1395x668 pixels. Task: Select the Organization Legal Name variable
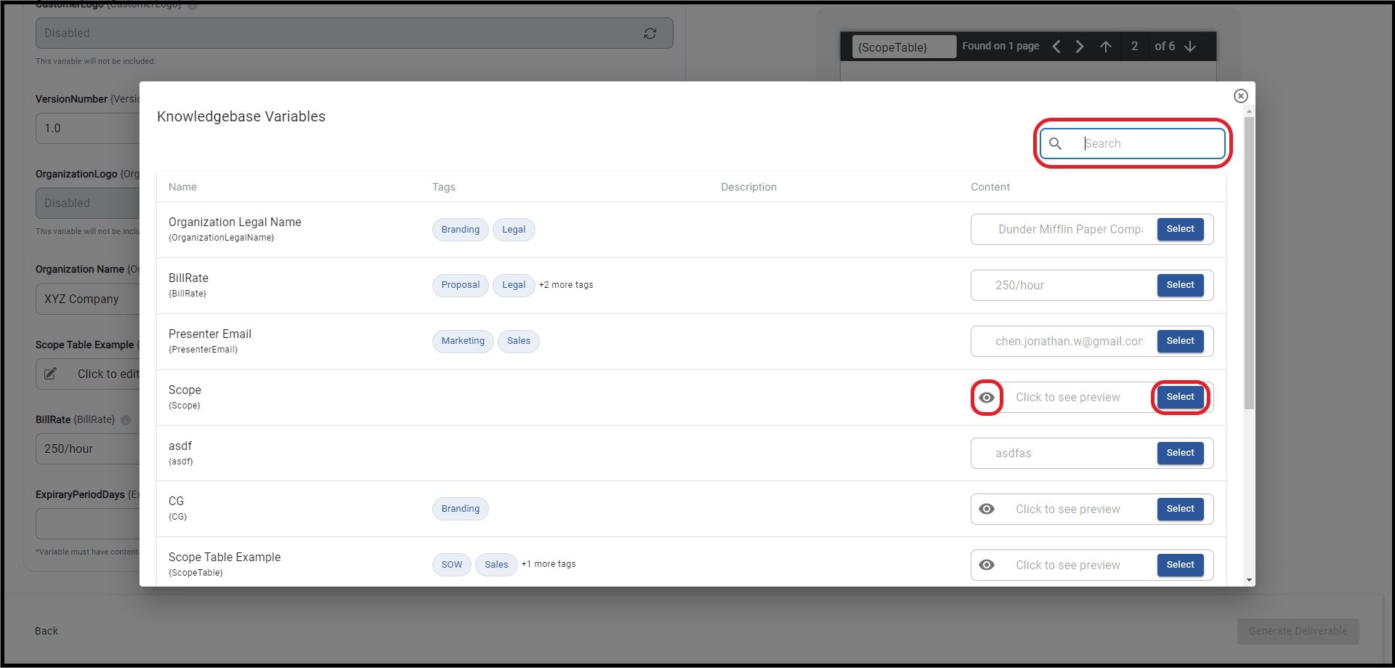(1180, 229)
